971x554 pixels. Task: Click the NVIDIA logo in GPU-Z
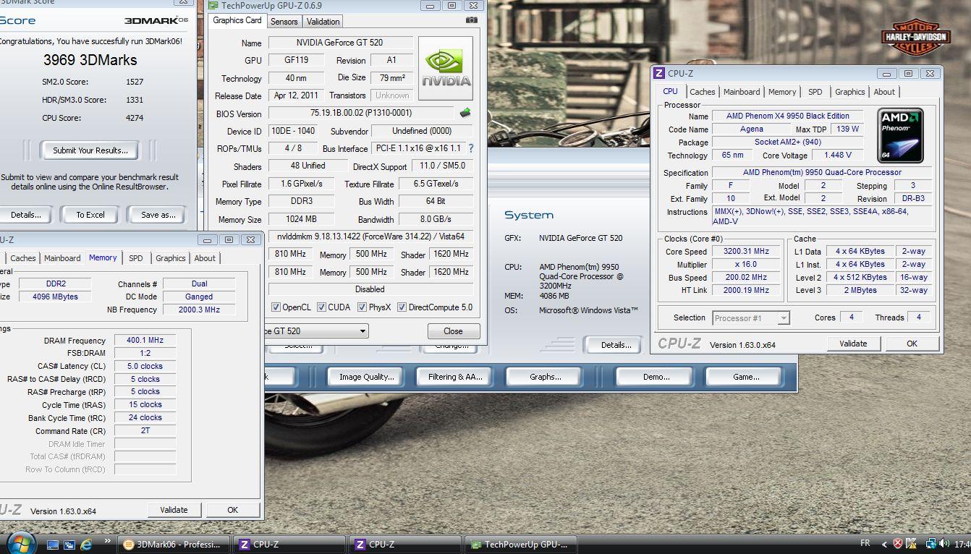click(x=446, y=69)
